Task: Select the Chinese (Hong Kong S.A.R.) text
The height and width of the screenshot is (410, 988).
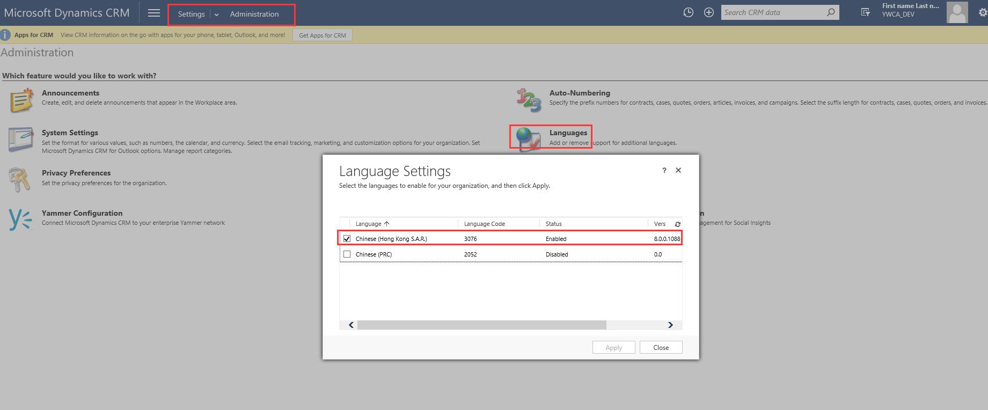Action: point(391,239)
